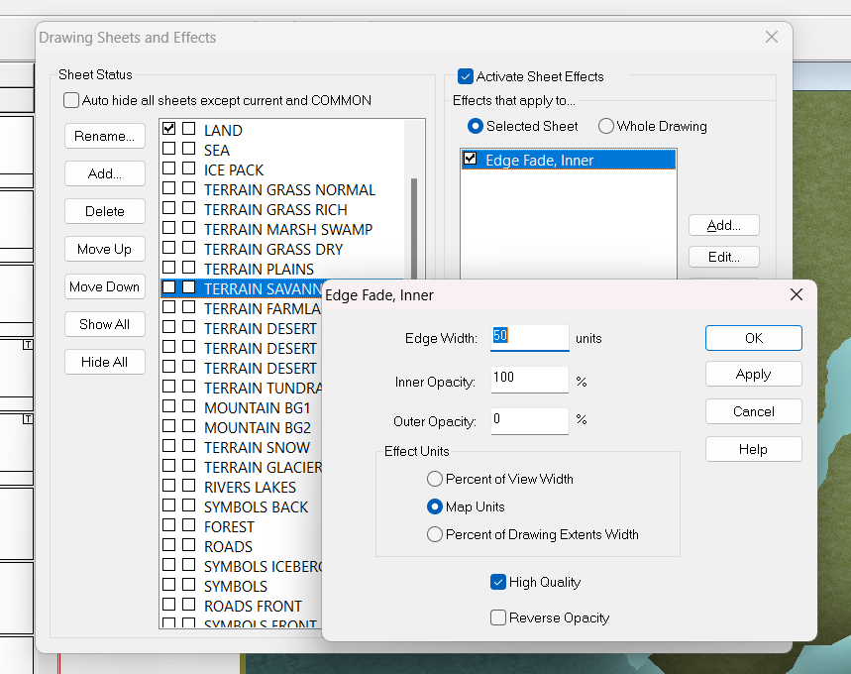The image size is (851, 674).
Task: Click the Hide All button
Action: 105,362
